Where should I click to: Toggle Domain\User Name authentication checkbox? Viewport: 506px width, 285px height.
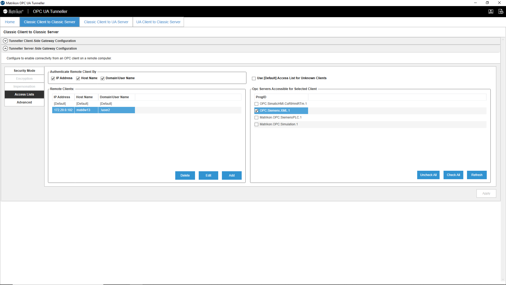pyautogui.click(x=103, y=78)
